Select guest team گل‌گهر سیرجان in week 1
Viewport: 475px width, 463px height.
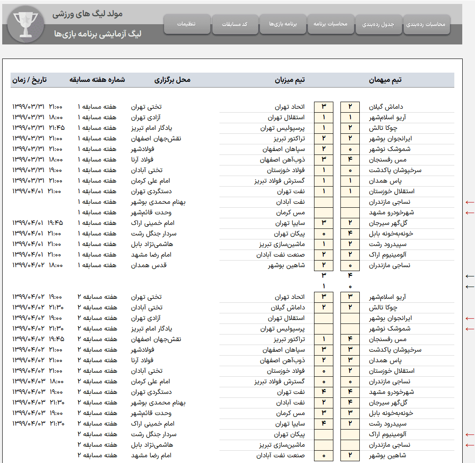tap(388, 223)
